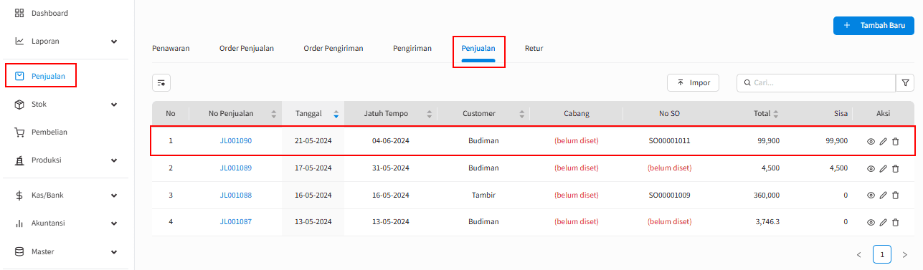Open Pembelian cart icon in sidebar

pos(19,132)
